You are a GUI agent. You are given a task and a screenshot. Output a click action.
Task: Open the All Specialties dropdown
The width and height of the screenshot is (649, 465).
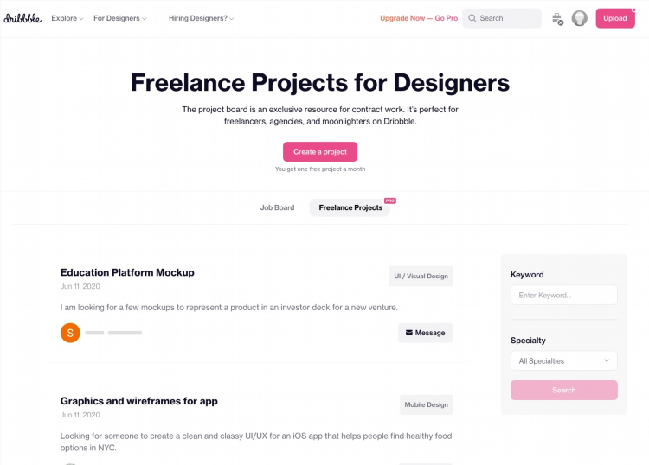click(563, 360)
